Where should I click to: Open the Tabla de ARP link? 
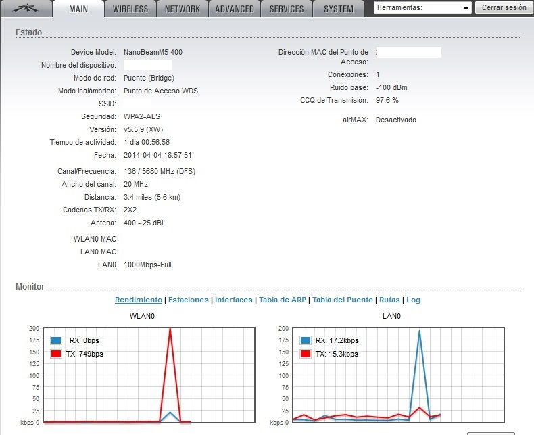coord(282,300)
